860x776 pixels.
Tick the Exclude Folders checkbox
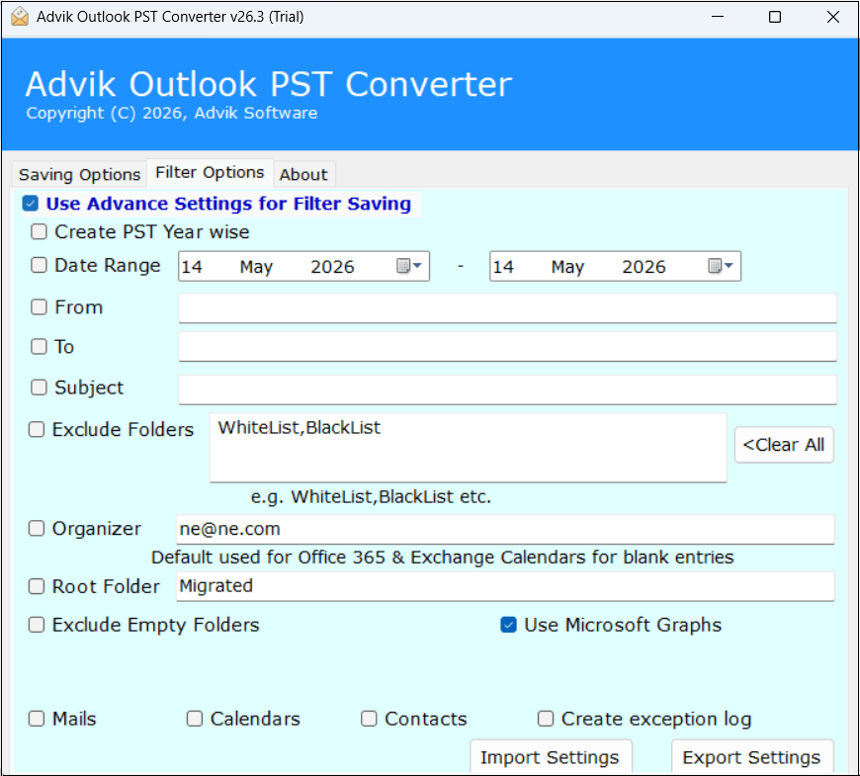pos(37,429)
